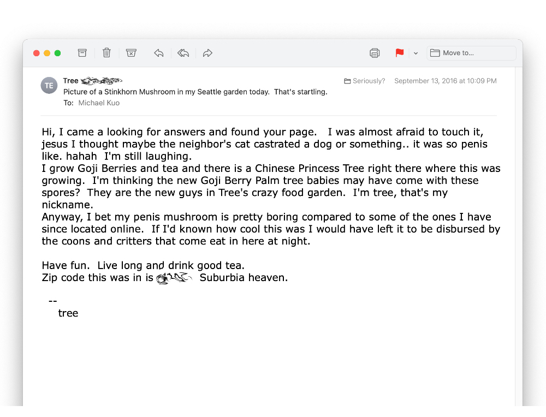Close the message window
Screen dimensions: 546x417
[37, 53]
